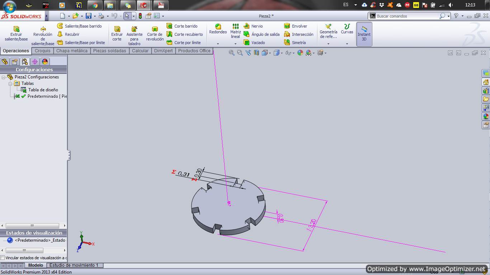Open Asistente para taladro
Image resolution: width=490 pixels, height=275 pixels.
pos(134,36)
